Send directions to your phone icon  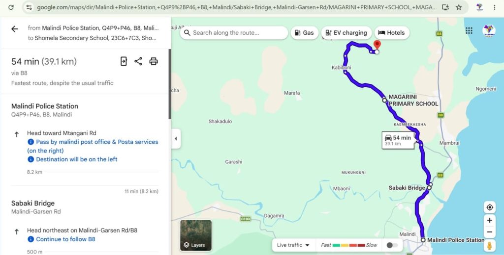pos(124,61)
